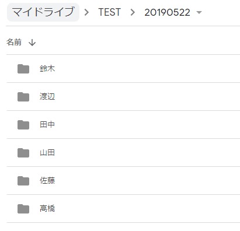The image size is (240, 231).
Task: Click the folder icon for 田中
Action: (23, 125)
